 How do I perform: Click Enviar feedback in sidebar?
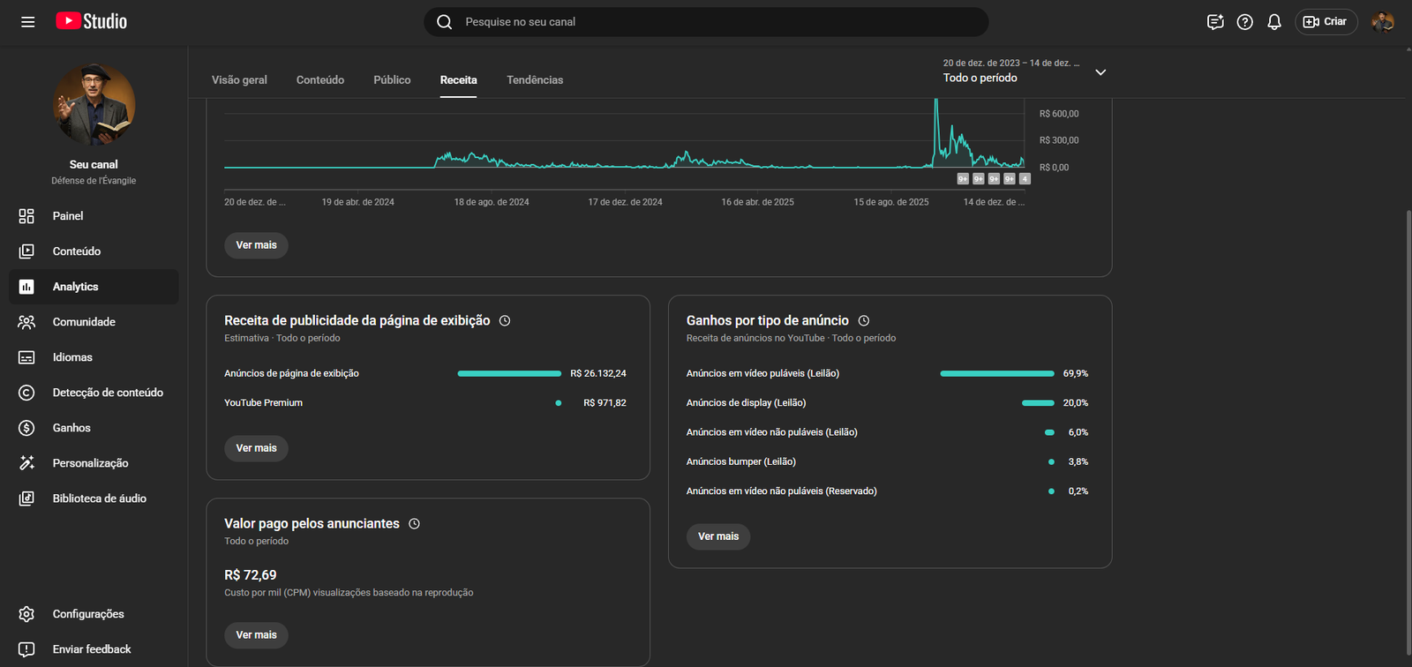(94, 649)
